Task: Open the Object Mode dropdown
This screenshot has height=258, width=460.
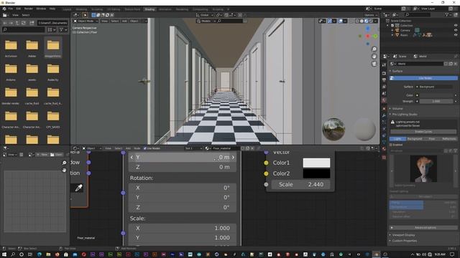Action: 86,21
